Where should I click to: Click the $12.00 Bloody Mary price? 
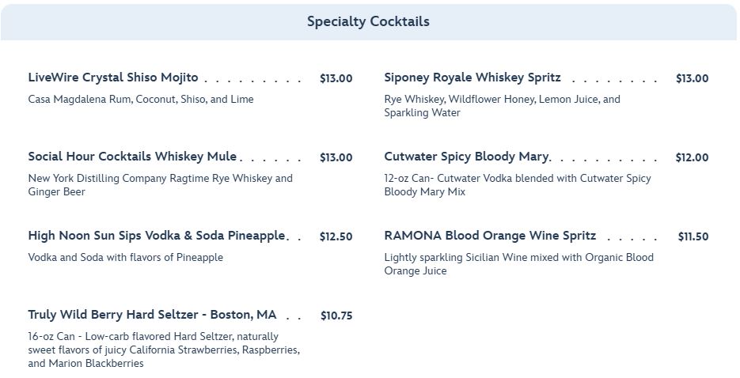pos(692,157)
